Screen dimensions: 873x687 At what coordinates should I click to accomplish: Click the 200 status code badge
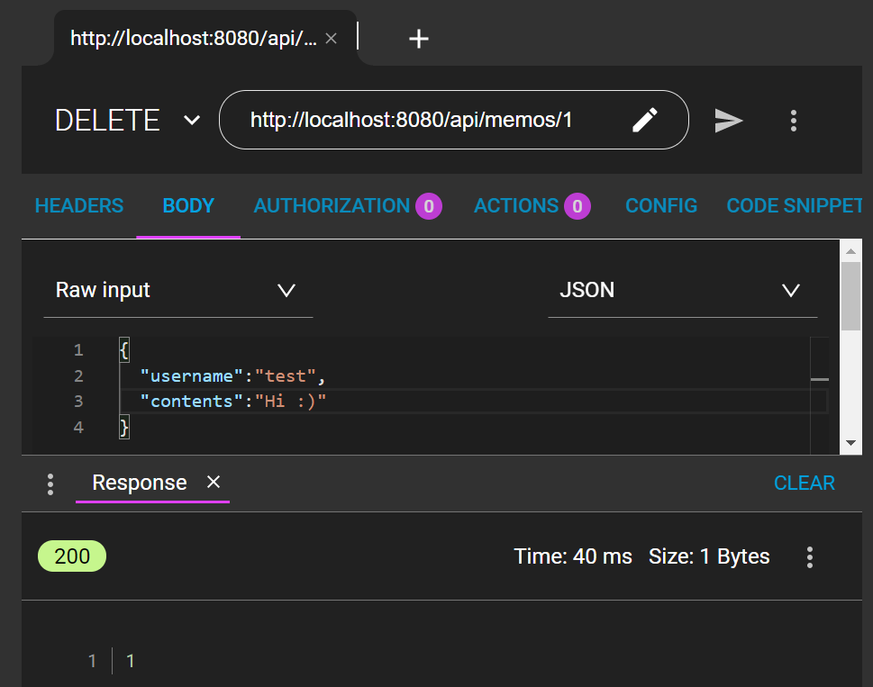coord(72,556)
